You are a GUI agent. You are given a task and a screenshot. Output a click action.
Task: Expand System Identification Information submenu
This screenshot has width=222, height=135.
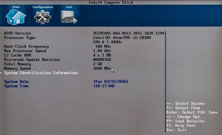pyautogui.click(x=41, y=73)
